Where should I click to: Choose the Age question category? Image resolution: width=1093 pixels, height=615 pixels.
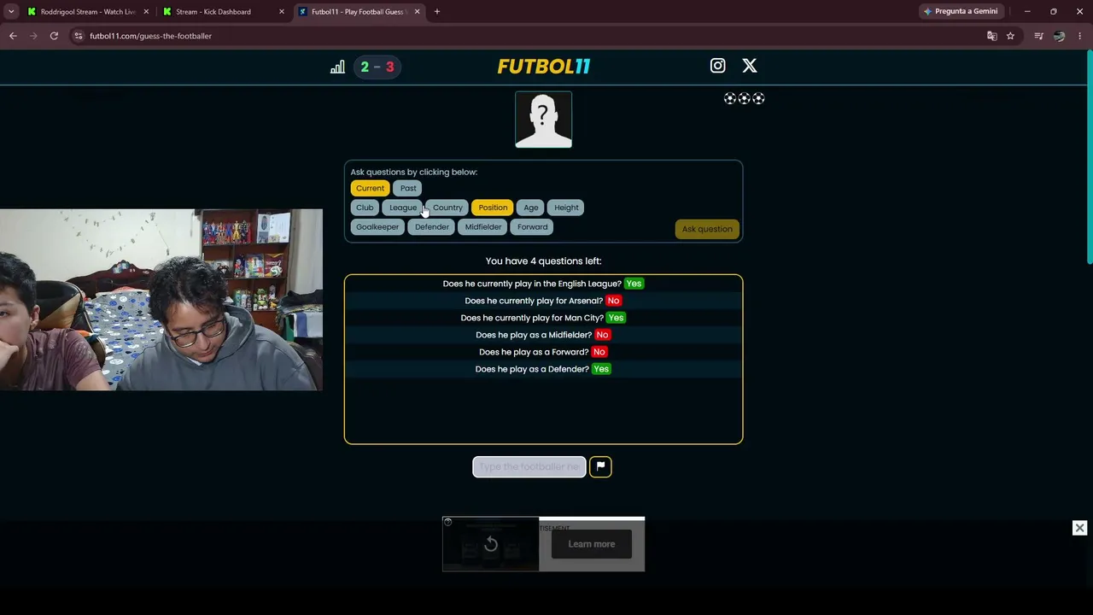[531, 208]
